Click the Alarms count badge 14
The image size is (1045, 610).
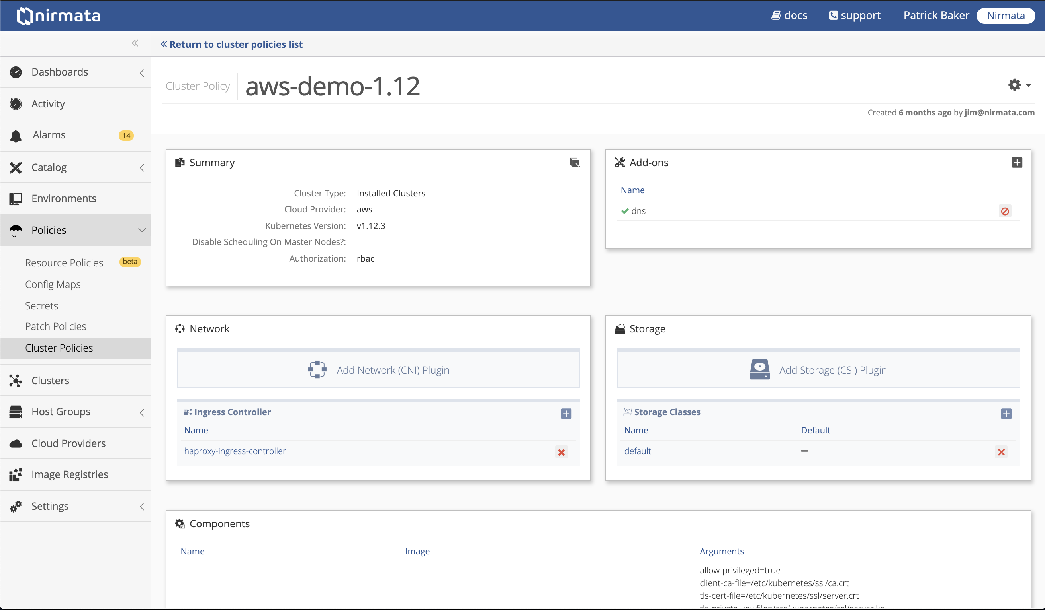click(x=126, y=136)
